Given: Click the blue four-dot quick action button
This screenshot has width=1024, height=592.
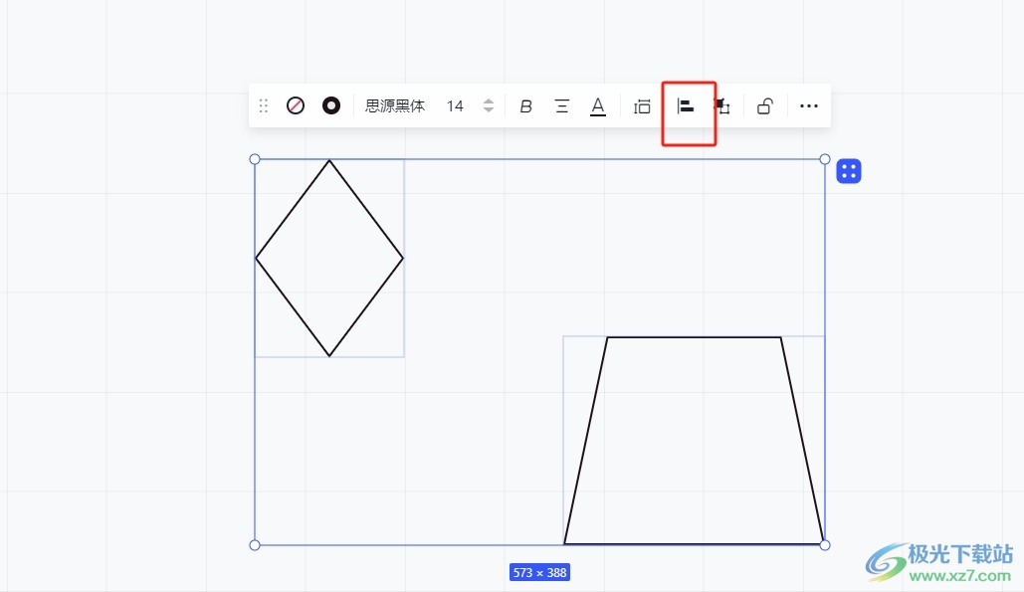Looking at the screenshot, I should point(848,172).
